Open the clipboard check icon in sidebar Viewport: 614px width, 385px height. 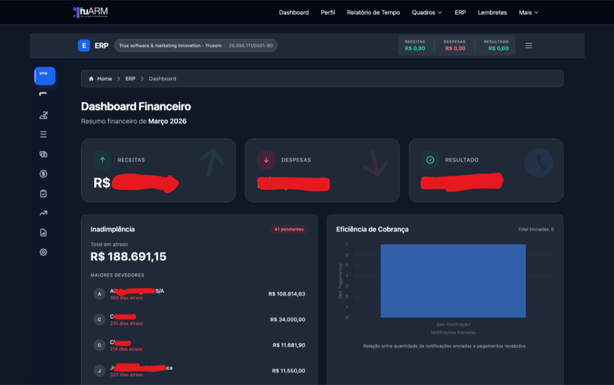coord(43,193)
